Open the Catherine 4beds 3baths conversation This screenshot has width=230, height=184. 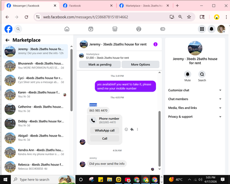tap(35, 109)
